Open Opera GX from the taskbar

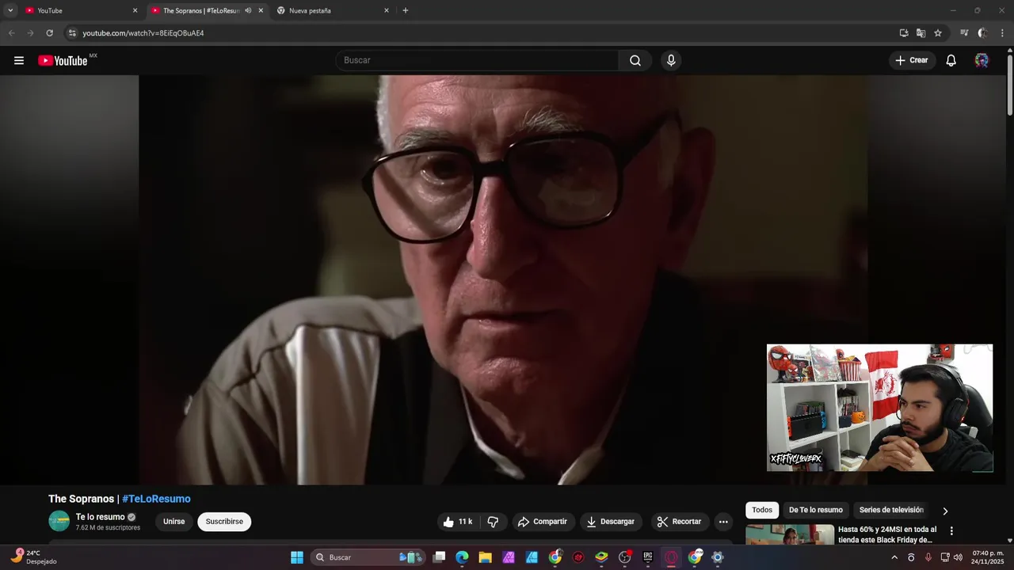[671, 557]
